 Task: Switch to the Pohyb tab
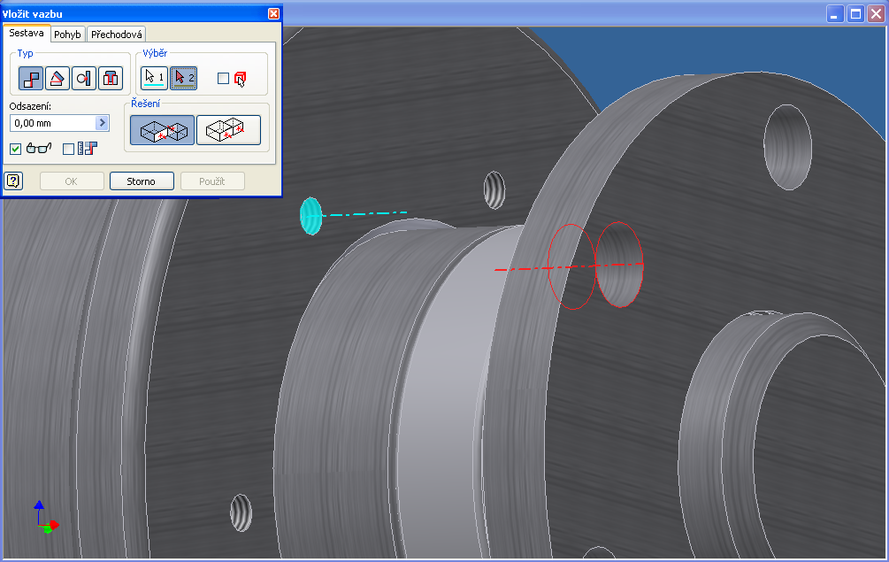67,35
